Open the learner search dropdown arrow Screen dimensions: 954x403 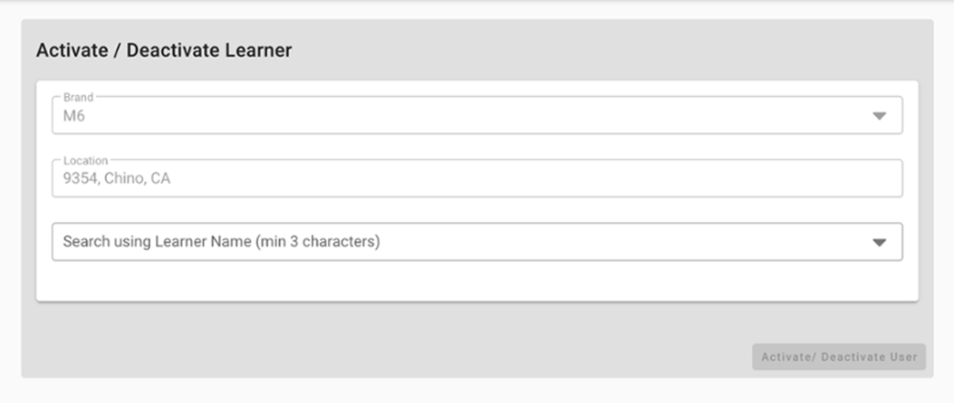coord(878,243)
